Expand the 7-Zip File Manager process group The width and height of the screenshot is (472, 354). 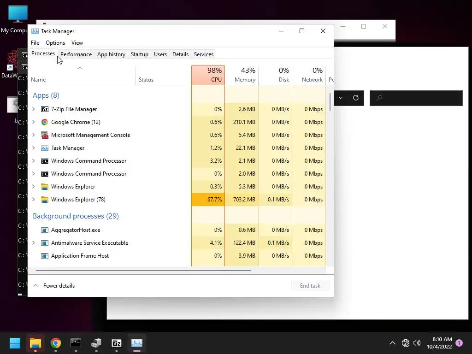34,109
